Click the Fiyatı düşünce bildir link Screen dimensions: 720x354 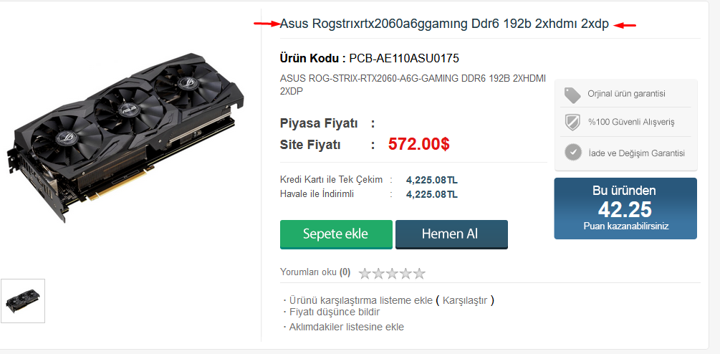[335, 312]
